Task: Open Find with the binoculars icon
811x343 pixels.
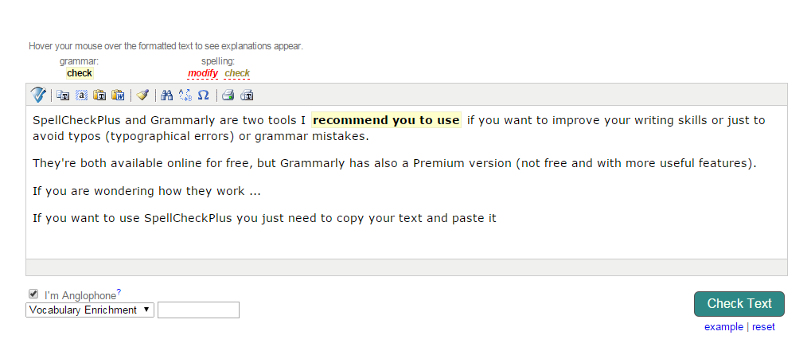Action: (167, 95)
